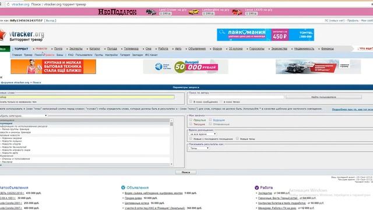Image resolution: width=373 pixels, height=210 pixels.
Task: Toggle the 'в моих темах' checkbox
Action: [x=221, y=101]
